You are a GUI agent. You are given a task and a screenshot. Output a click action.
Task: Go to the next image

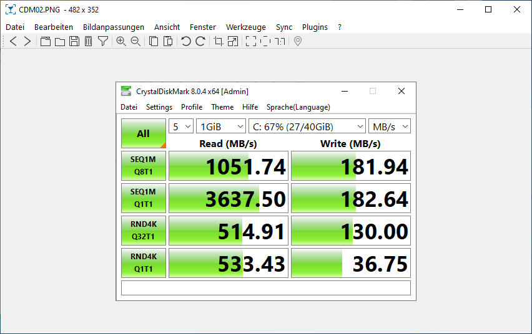coord(27,41)
